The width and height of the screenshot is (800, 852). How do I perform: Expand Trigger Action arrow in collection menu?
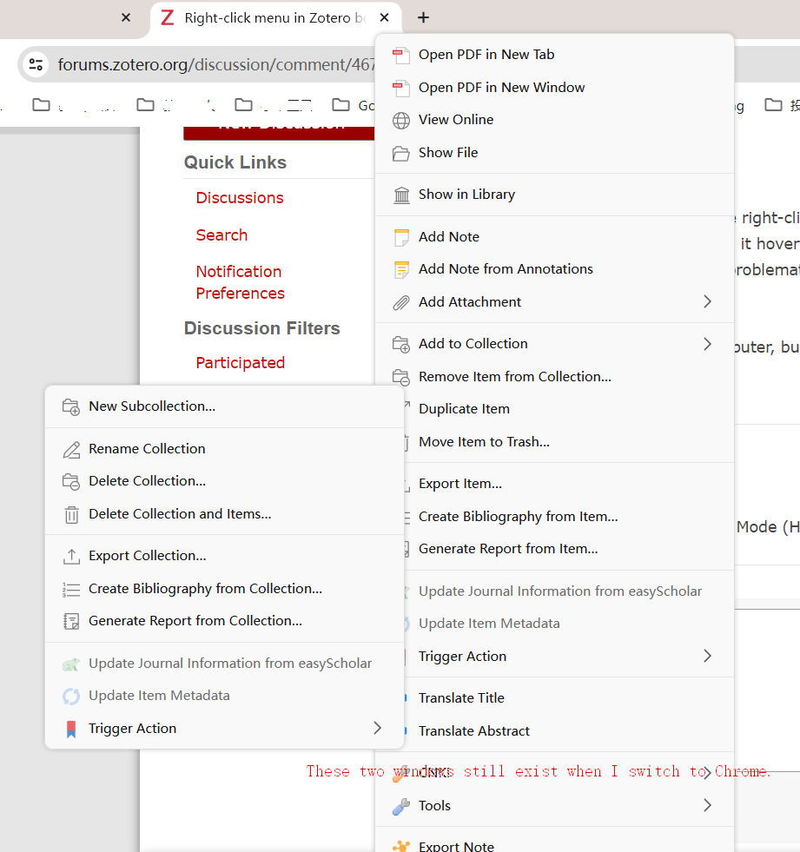point(377,728)
